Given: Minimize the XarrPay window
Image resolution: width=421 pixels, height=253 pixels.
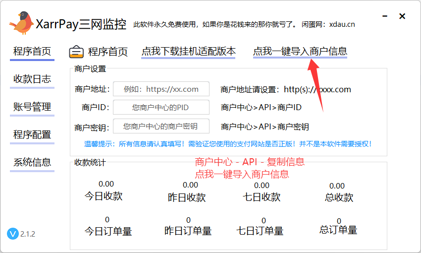Looking at the screenshot, I should click(x=385, y=16).
